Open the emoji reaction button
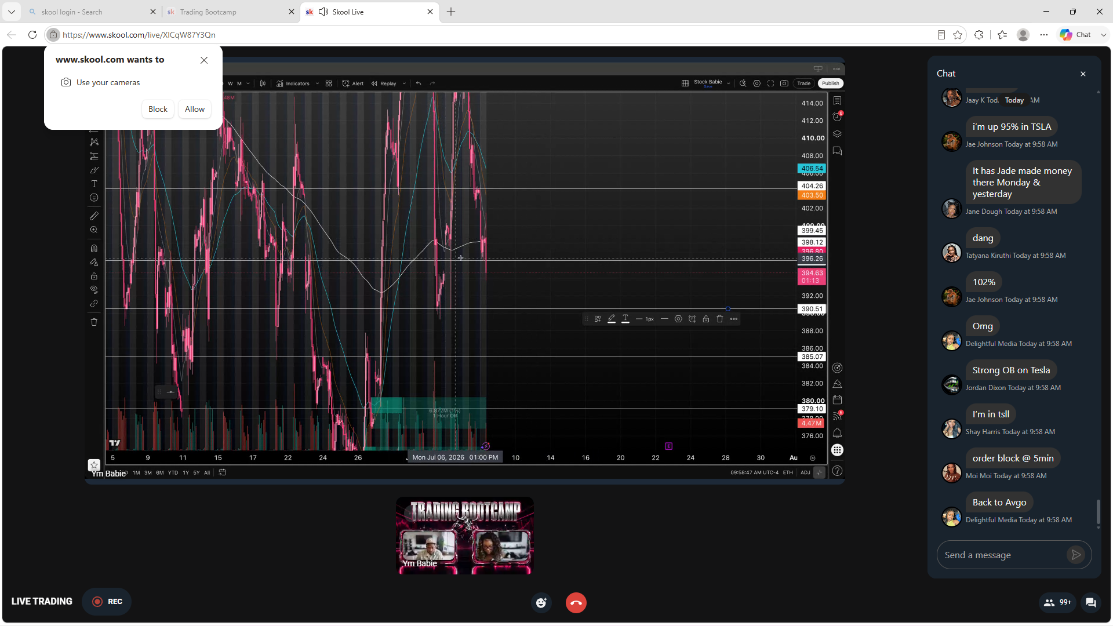 (x=541, y=603)
